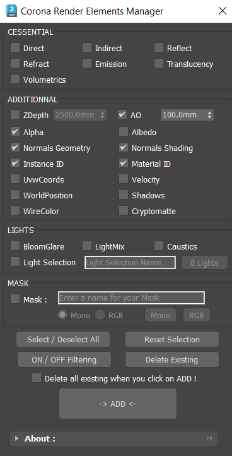The image size is (232, 456).
Task: Click the Delete Existing button
Action: [172, 360]
